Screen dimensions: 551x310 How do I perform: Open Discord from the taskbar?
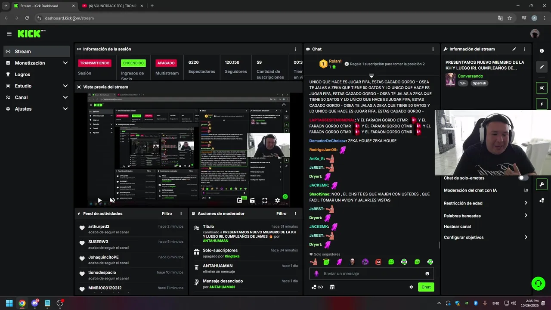[35, 303]
